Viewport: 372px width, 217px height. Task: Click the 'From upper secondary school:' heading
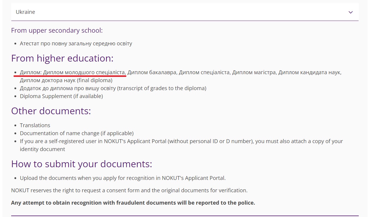(57, 30)
